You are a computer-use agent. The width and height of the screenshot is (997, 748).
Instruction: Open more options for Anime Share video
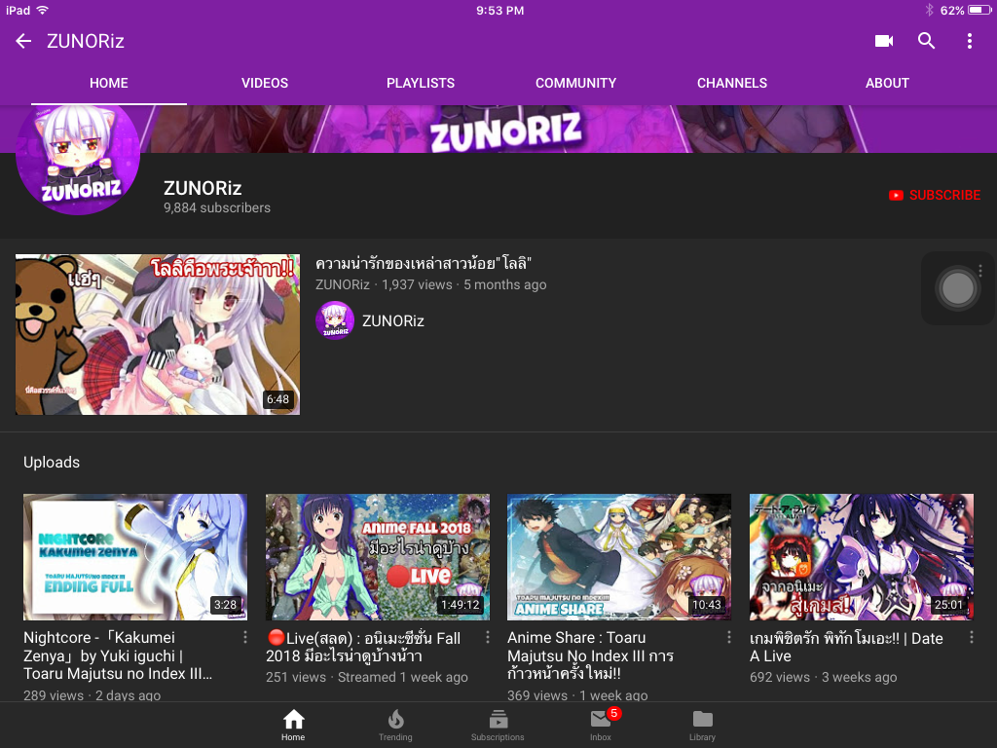pyautogui.click(x=728, y=637)
